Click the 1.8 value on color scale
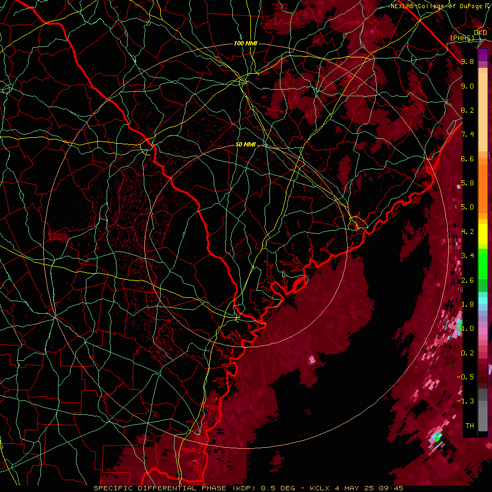The image size is (492, 492). point(467,304)
